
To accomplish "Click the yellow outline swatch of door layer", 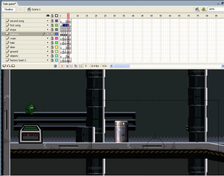I will (x=56, y=47).
